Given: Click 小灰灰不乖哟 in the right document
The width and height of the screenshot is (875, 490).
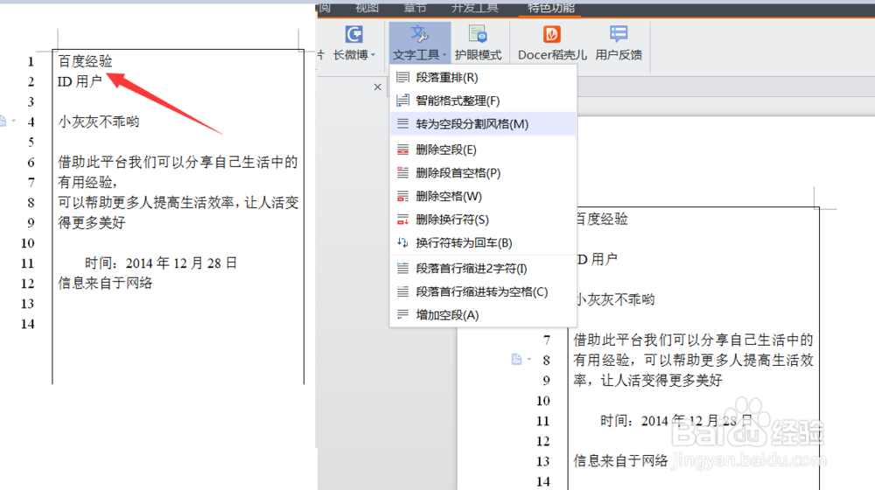Looking at the screenshot, I should point(615,300).
